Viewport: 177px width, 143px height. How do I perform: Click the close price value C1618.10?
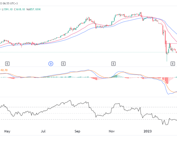pyautogui.click(x=19, y=9)
